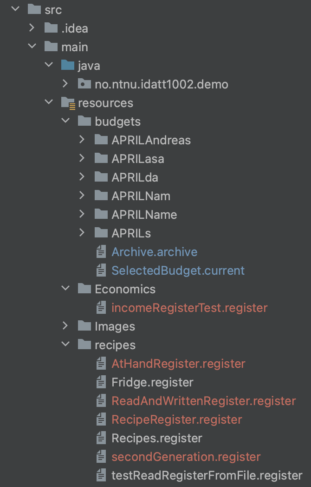The width and height of the screenshot is (311, 487).
Task: Click the file icon next to Fridge.register
Action: pos(101,382)
